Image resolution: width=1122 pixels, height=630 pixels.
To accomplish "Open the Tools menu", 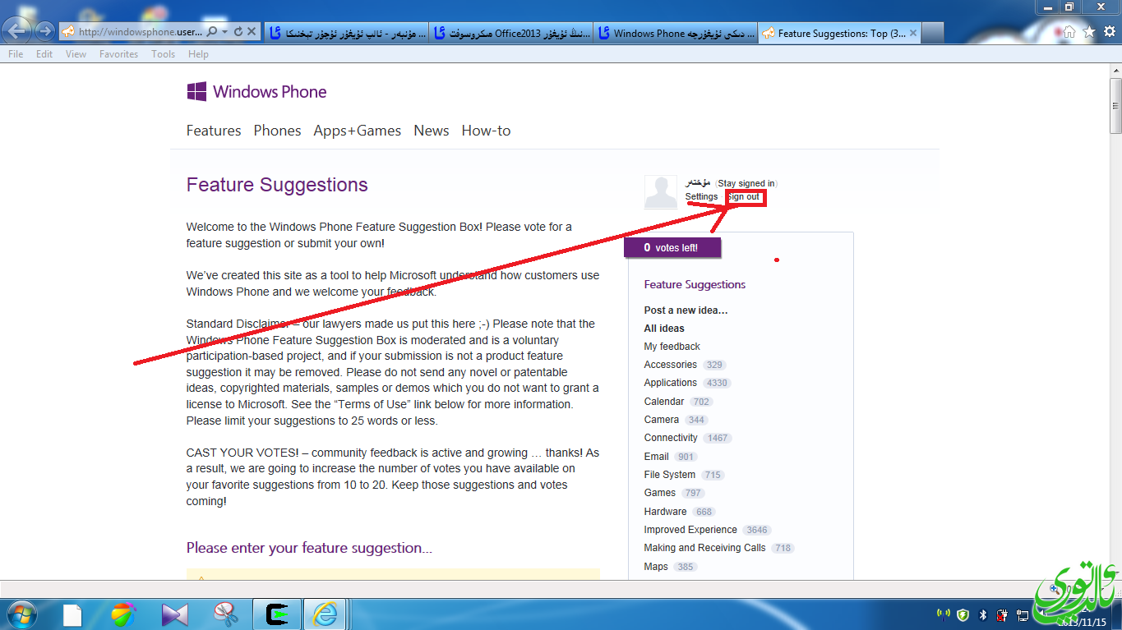I will [x=163, y=54].
